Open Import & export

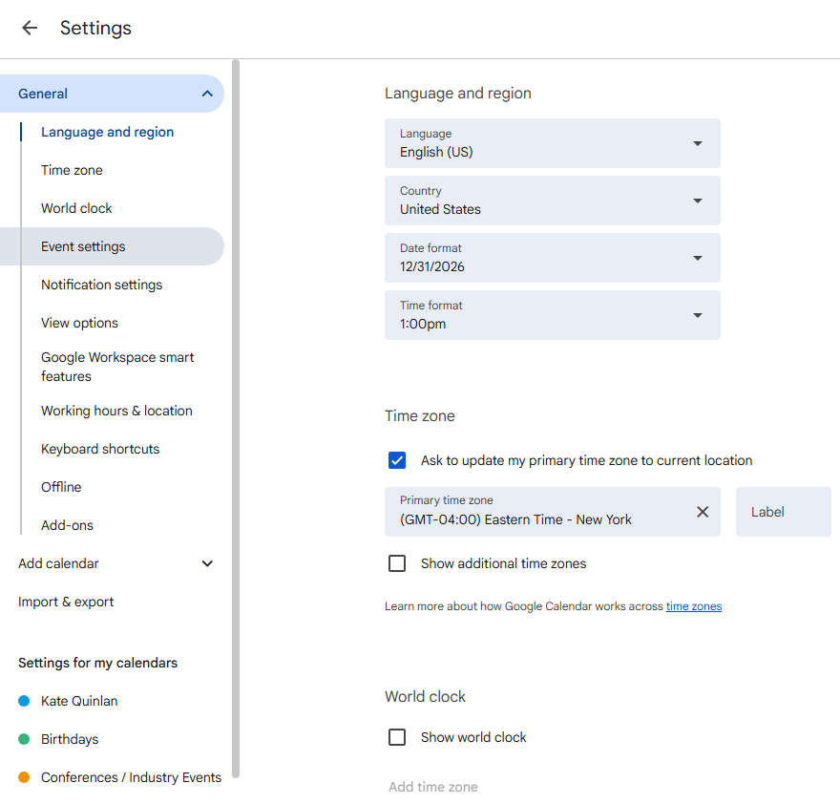click(x=66, y=602)
